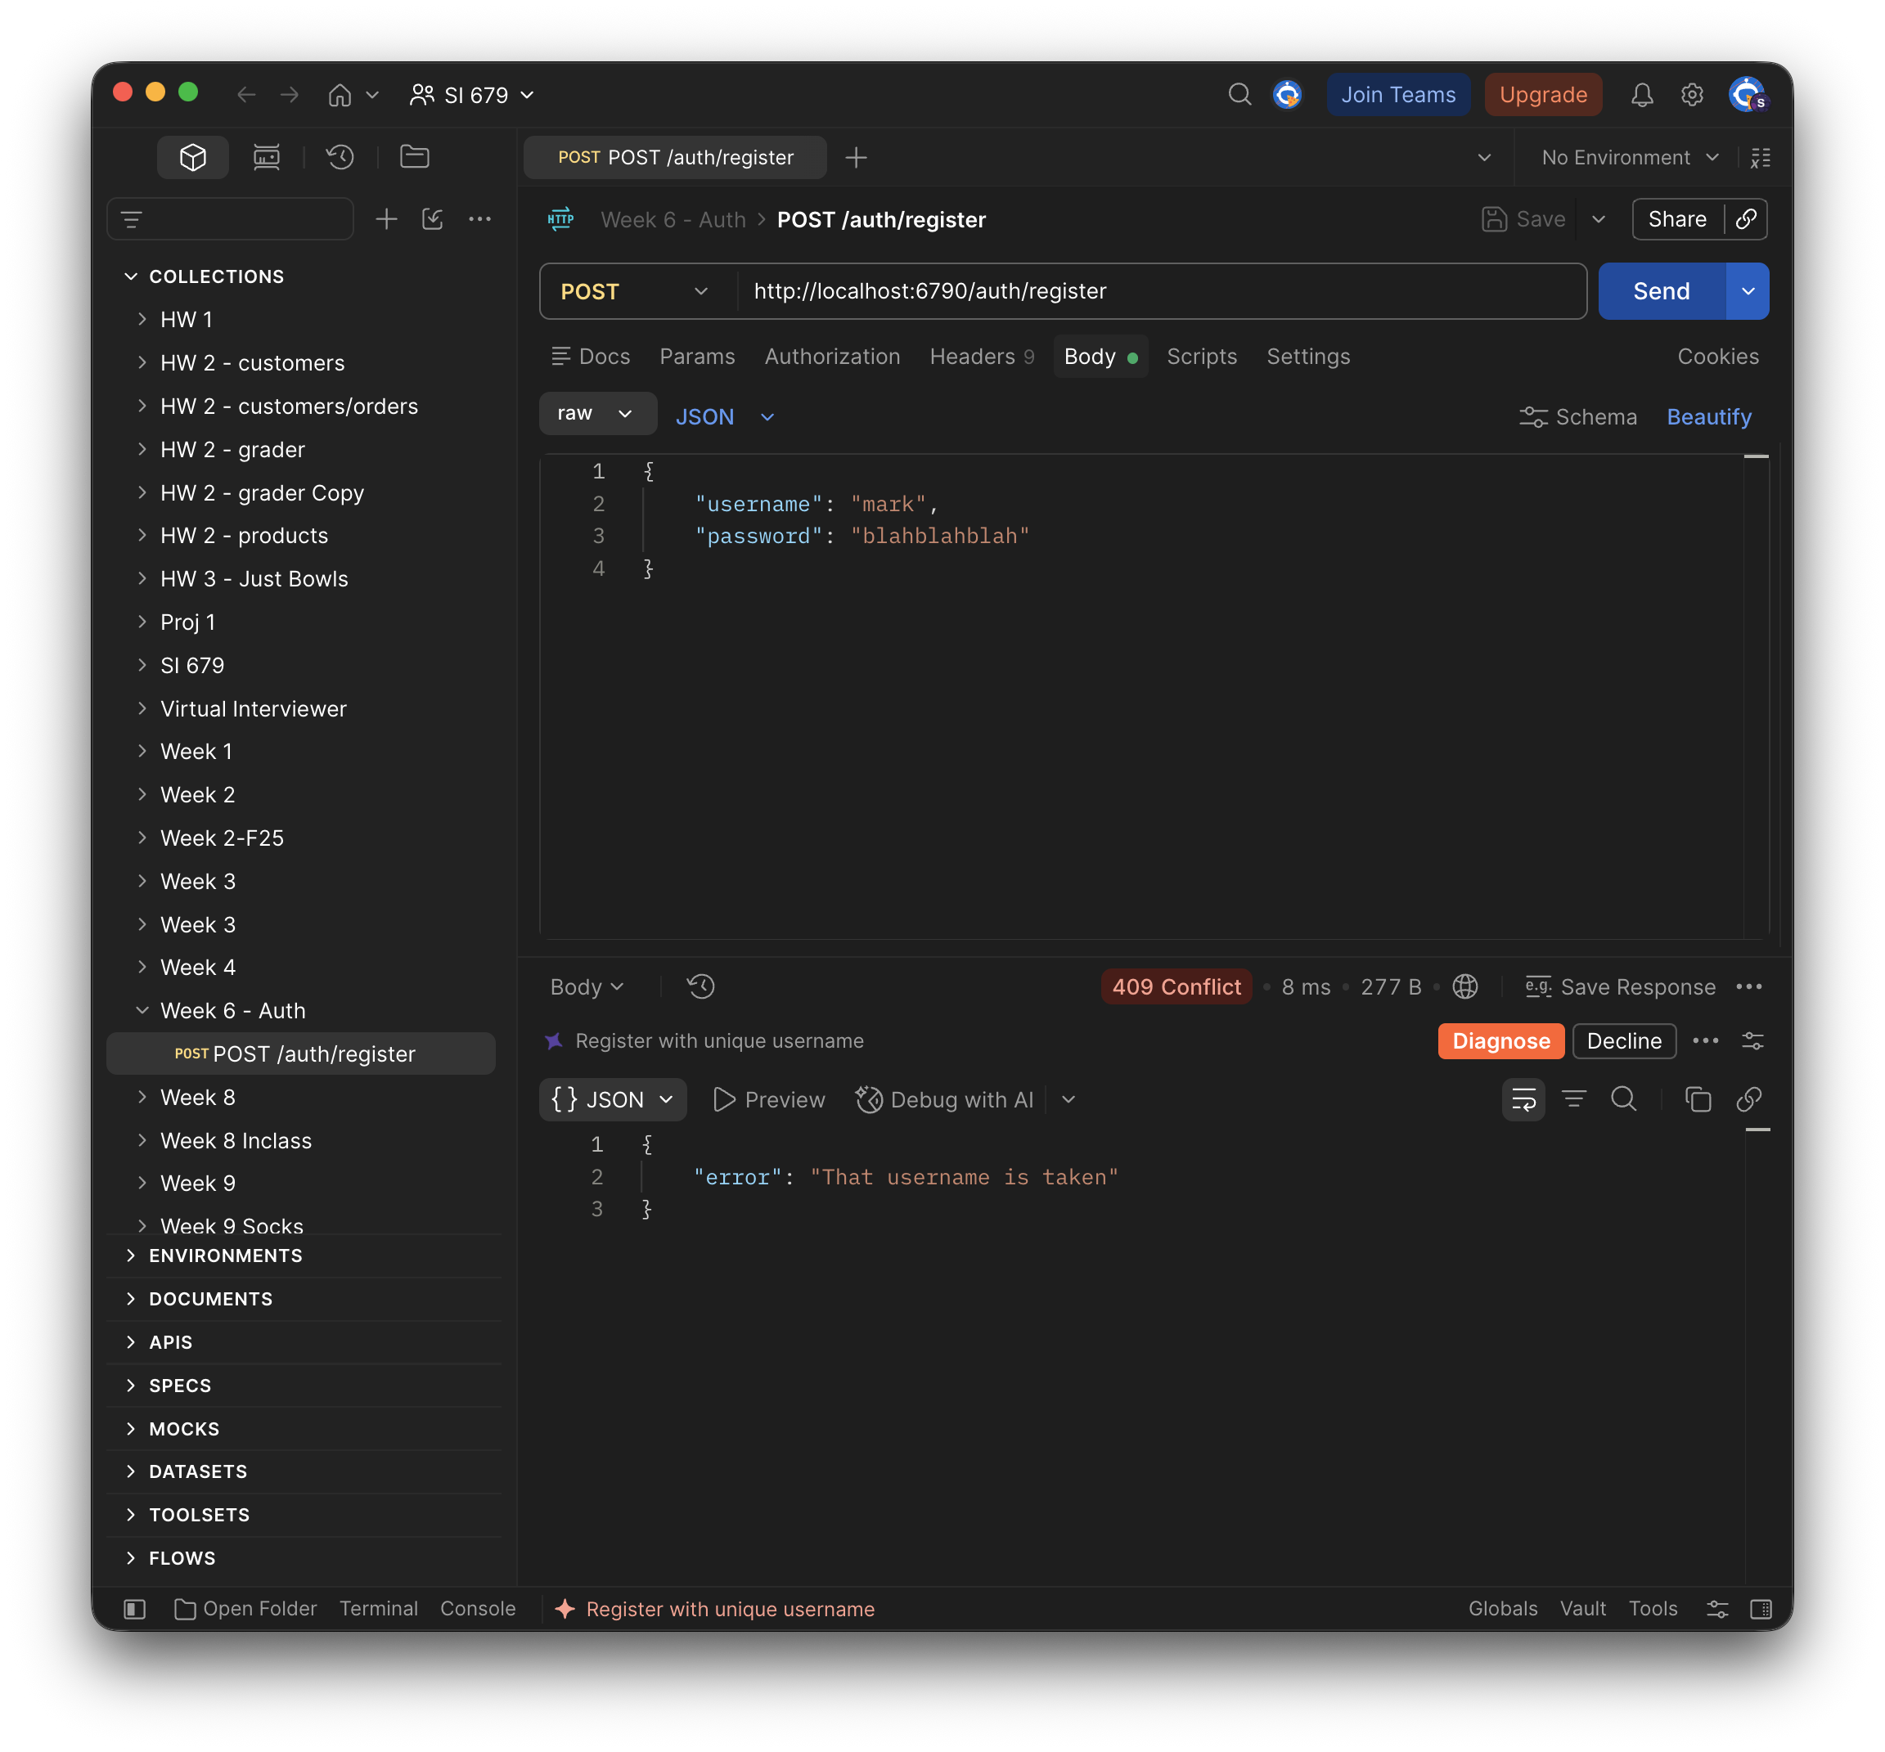Open the Week 8 Inclass collection
The image size is (1885, 1752).
236,1140
